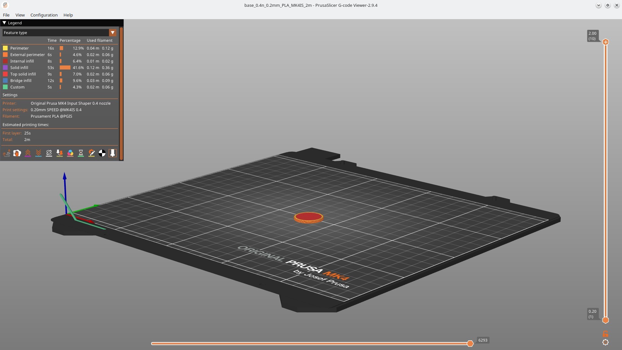Image resolution: width=622 pixels, height=350 pixels.
Task: Toggle print pauses hourglass icon
Action: coord(81,153)
